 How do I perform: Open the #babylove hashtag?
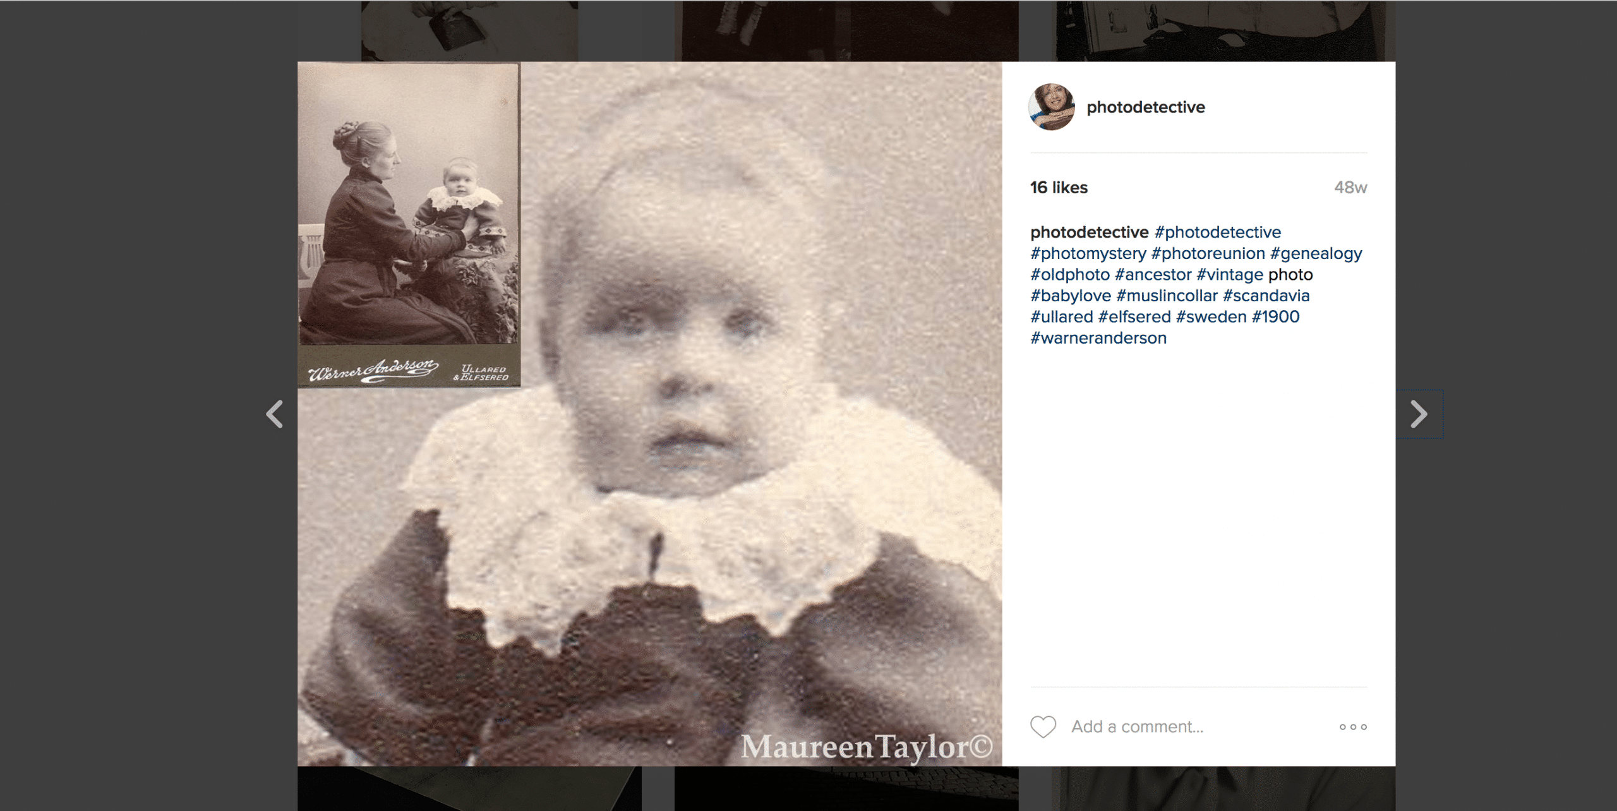click(1071, 296)
